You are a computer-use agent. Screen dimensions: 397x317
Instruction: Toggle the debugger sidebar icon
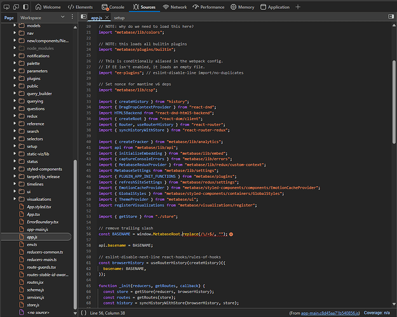391,17
